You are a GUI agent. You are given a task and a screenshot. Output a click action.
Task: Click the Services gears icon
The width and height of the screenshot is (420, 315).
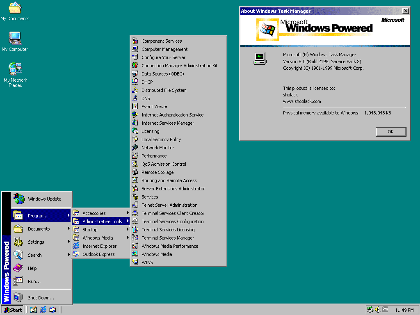coord(135,197)
